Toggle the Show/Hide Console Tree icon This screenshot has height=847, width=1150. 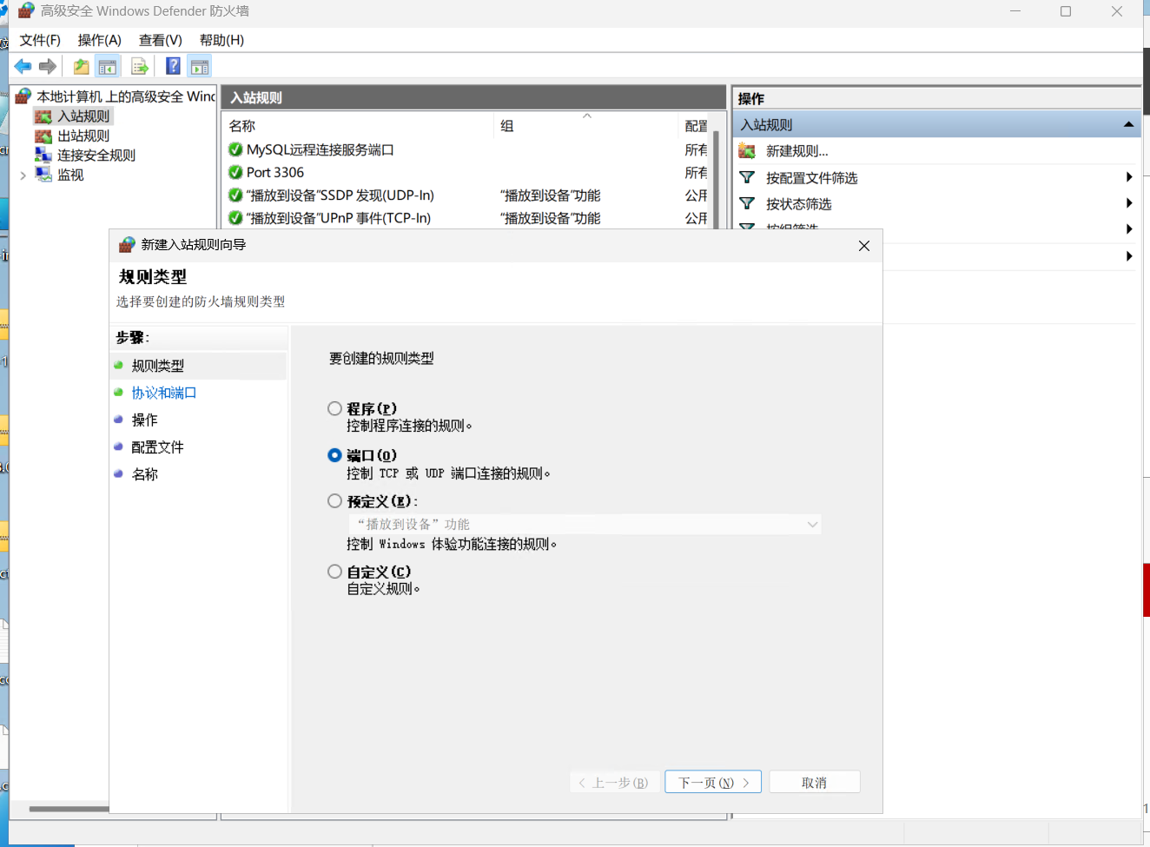(108, 66)
